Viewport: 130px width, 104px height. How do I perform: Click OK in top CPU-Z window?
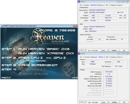(x=124, y=50)
